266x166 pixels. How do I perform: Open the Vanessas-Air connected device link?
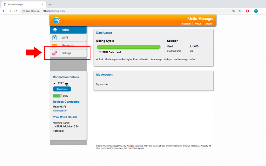[60, 110]
